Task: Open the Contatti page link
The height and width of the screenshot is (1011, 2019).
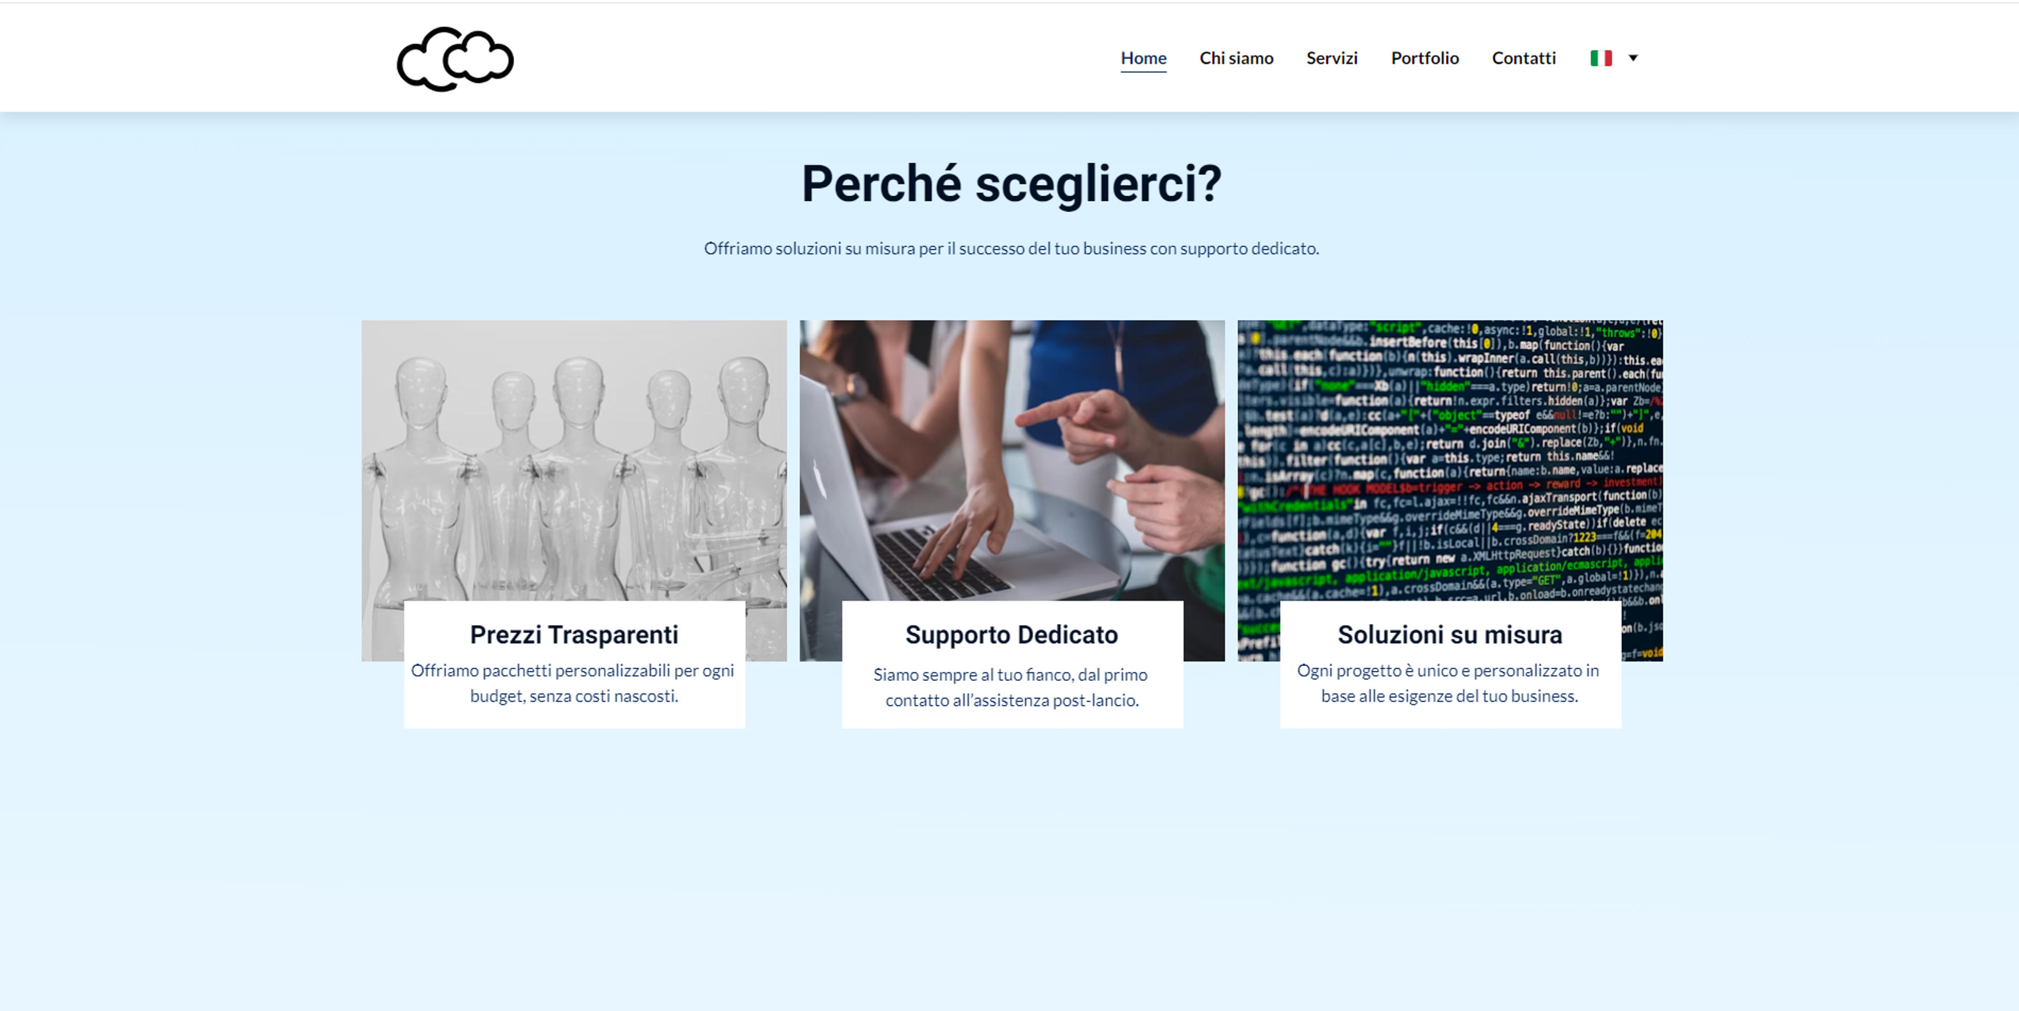Action: (1523, 58)
